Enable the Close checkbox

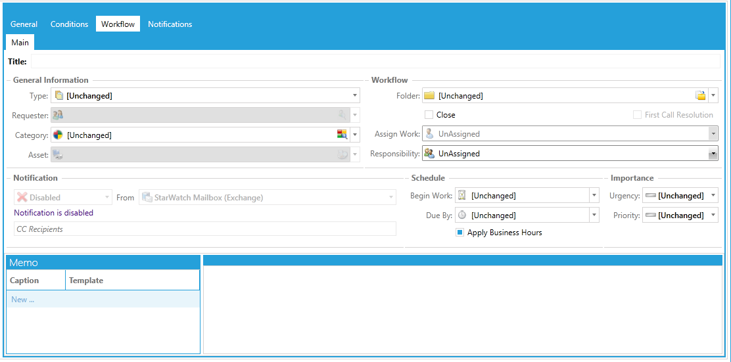pyautogui.click(x=429, y=114)
